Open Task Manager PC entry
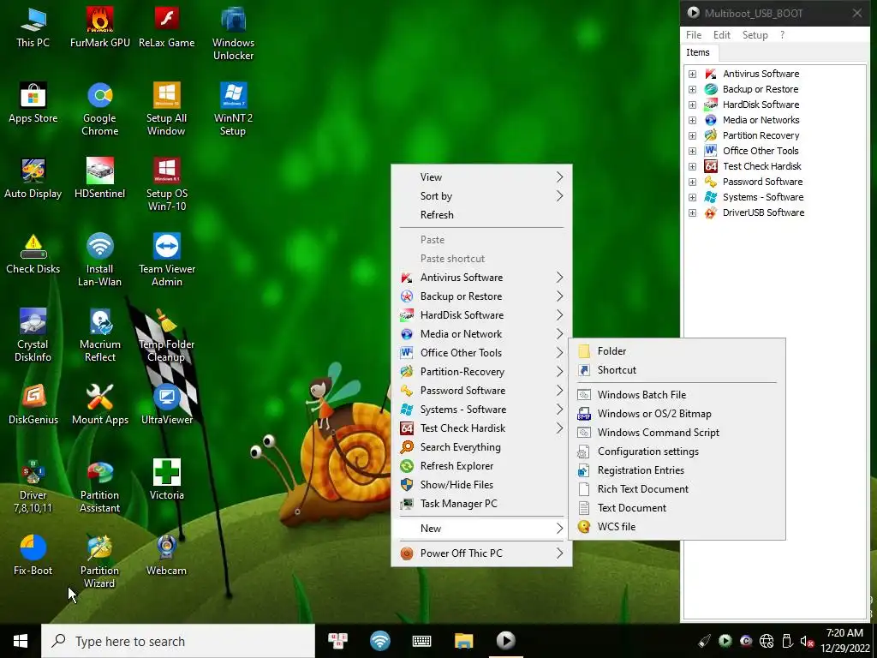Screen dimensions: 877x658 pos(481,504)
